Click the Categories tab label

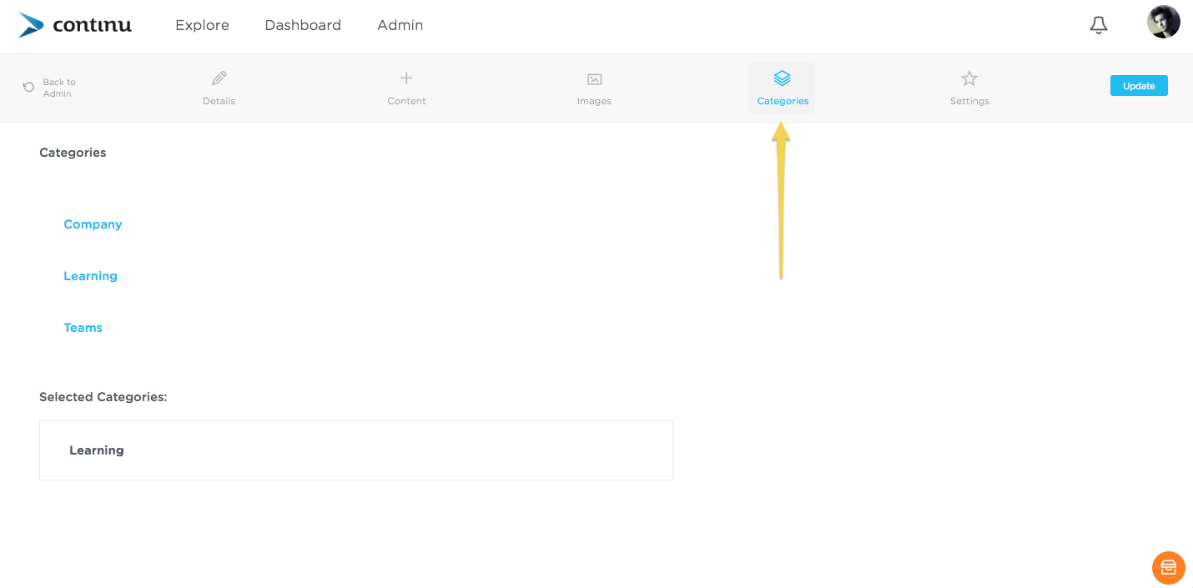[783, 101]
